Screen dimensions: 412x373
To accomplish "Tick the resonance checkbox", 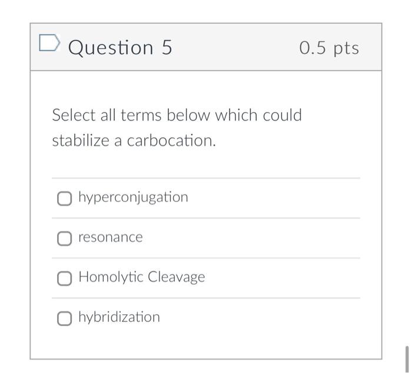I will click(x=64, y=238).
